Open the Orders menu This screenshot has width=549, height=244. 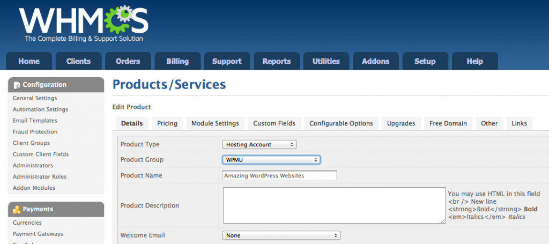128,61
